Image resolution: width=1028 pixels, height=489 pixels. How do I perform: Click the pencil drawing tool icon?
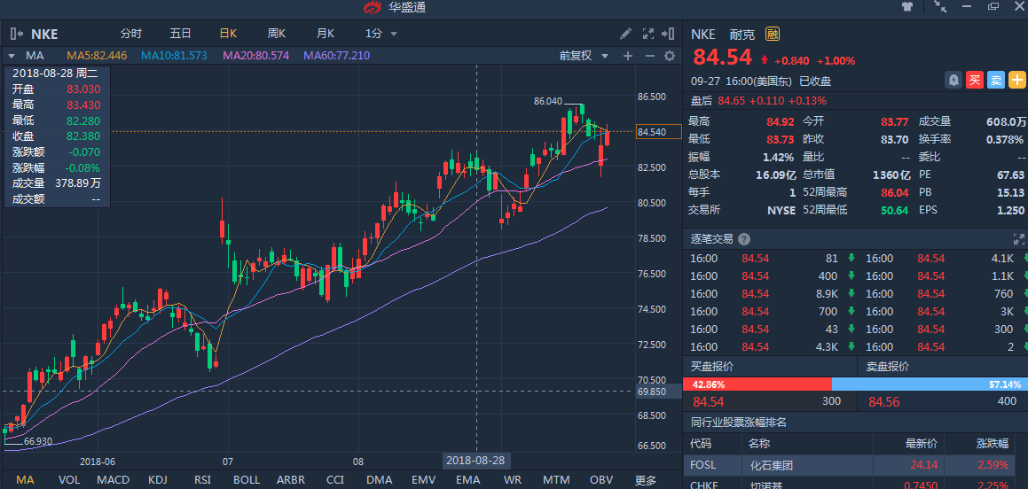(x=625, y=34)
